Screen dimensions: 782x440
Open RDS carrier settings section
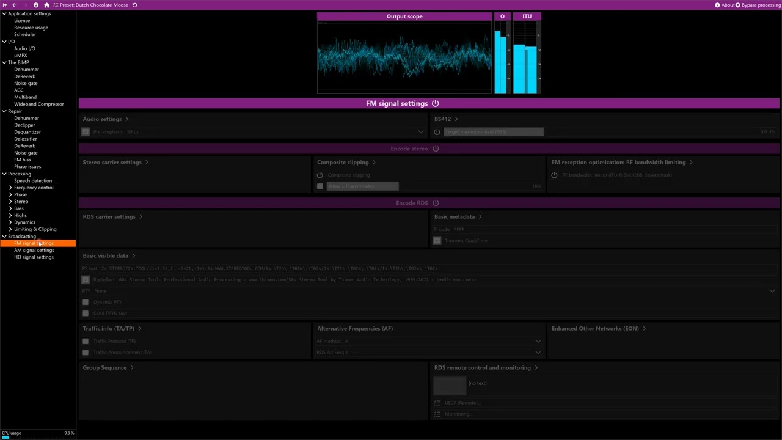point(112,217)
